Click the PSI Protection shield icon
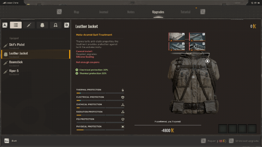262x147 pixels. point(123,119)
